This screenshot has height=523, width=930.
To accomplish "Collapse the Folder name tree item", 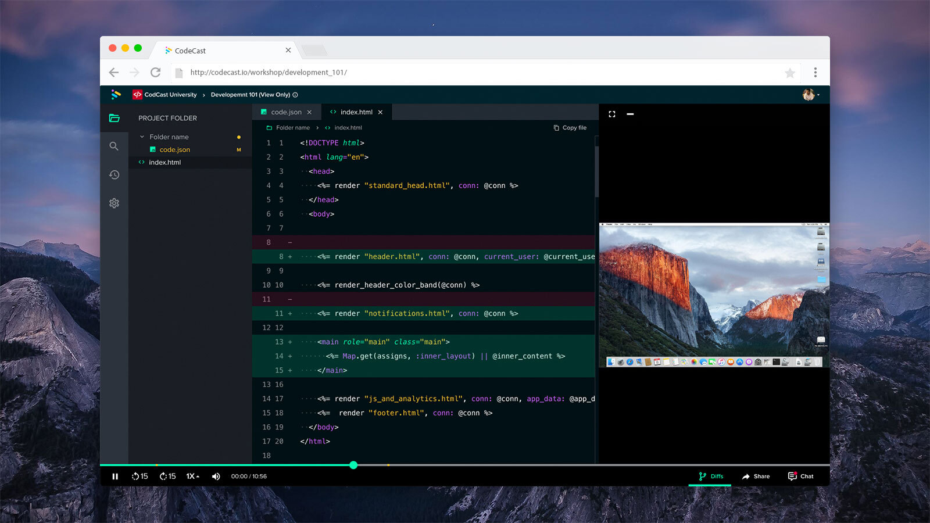I will click(142, 137).
